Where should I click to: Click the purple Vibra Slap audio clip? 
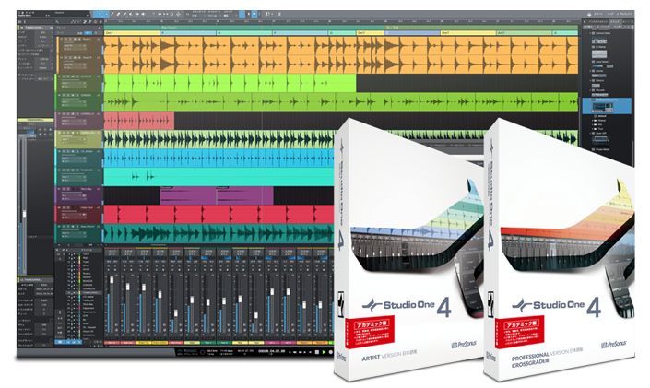coord(189,195)
